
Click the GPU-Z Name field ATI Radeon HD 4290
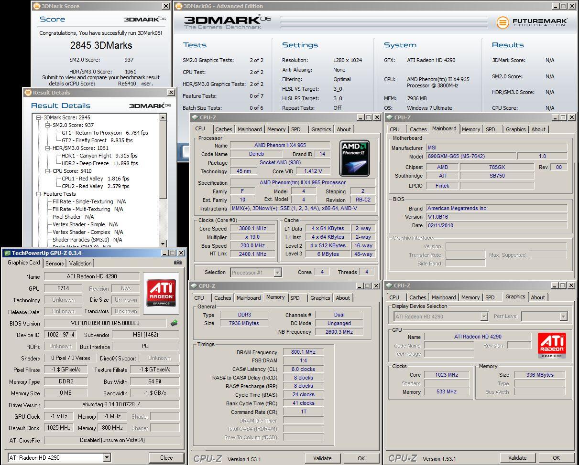[92, 276]
